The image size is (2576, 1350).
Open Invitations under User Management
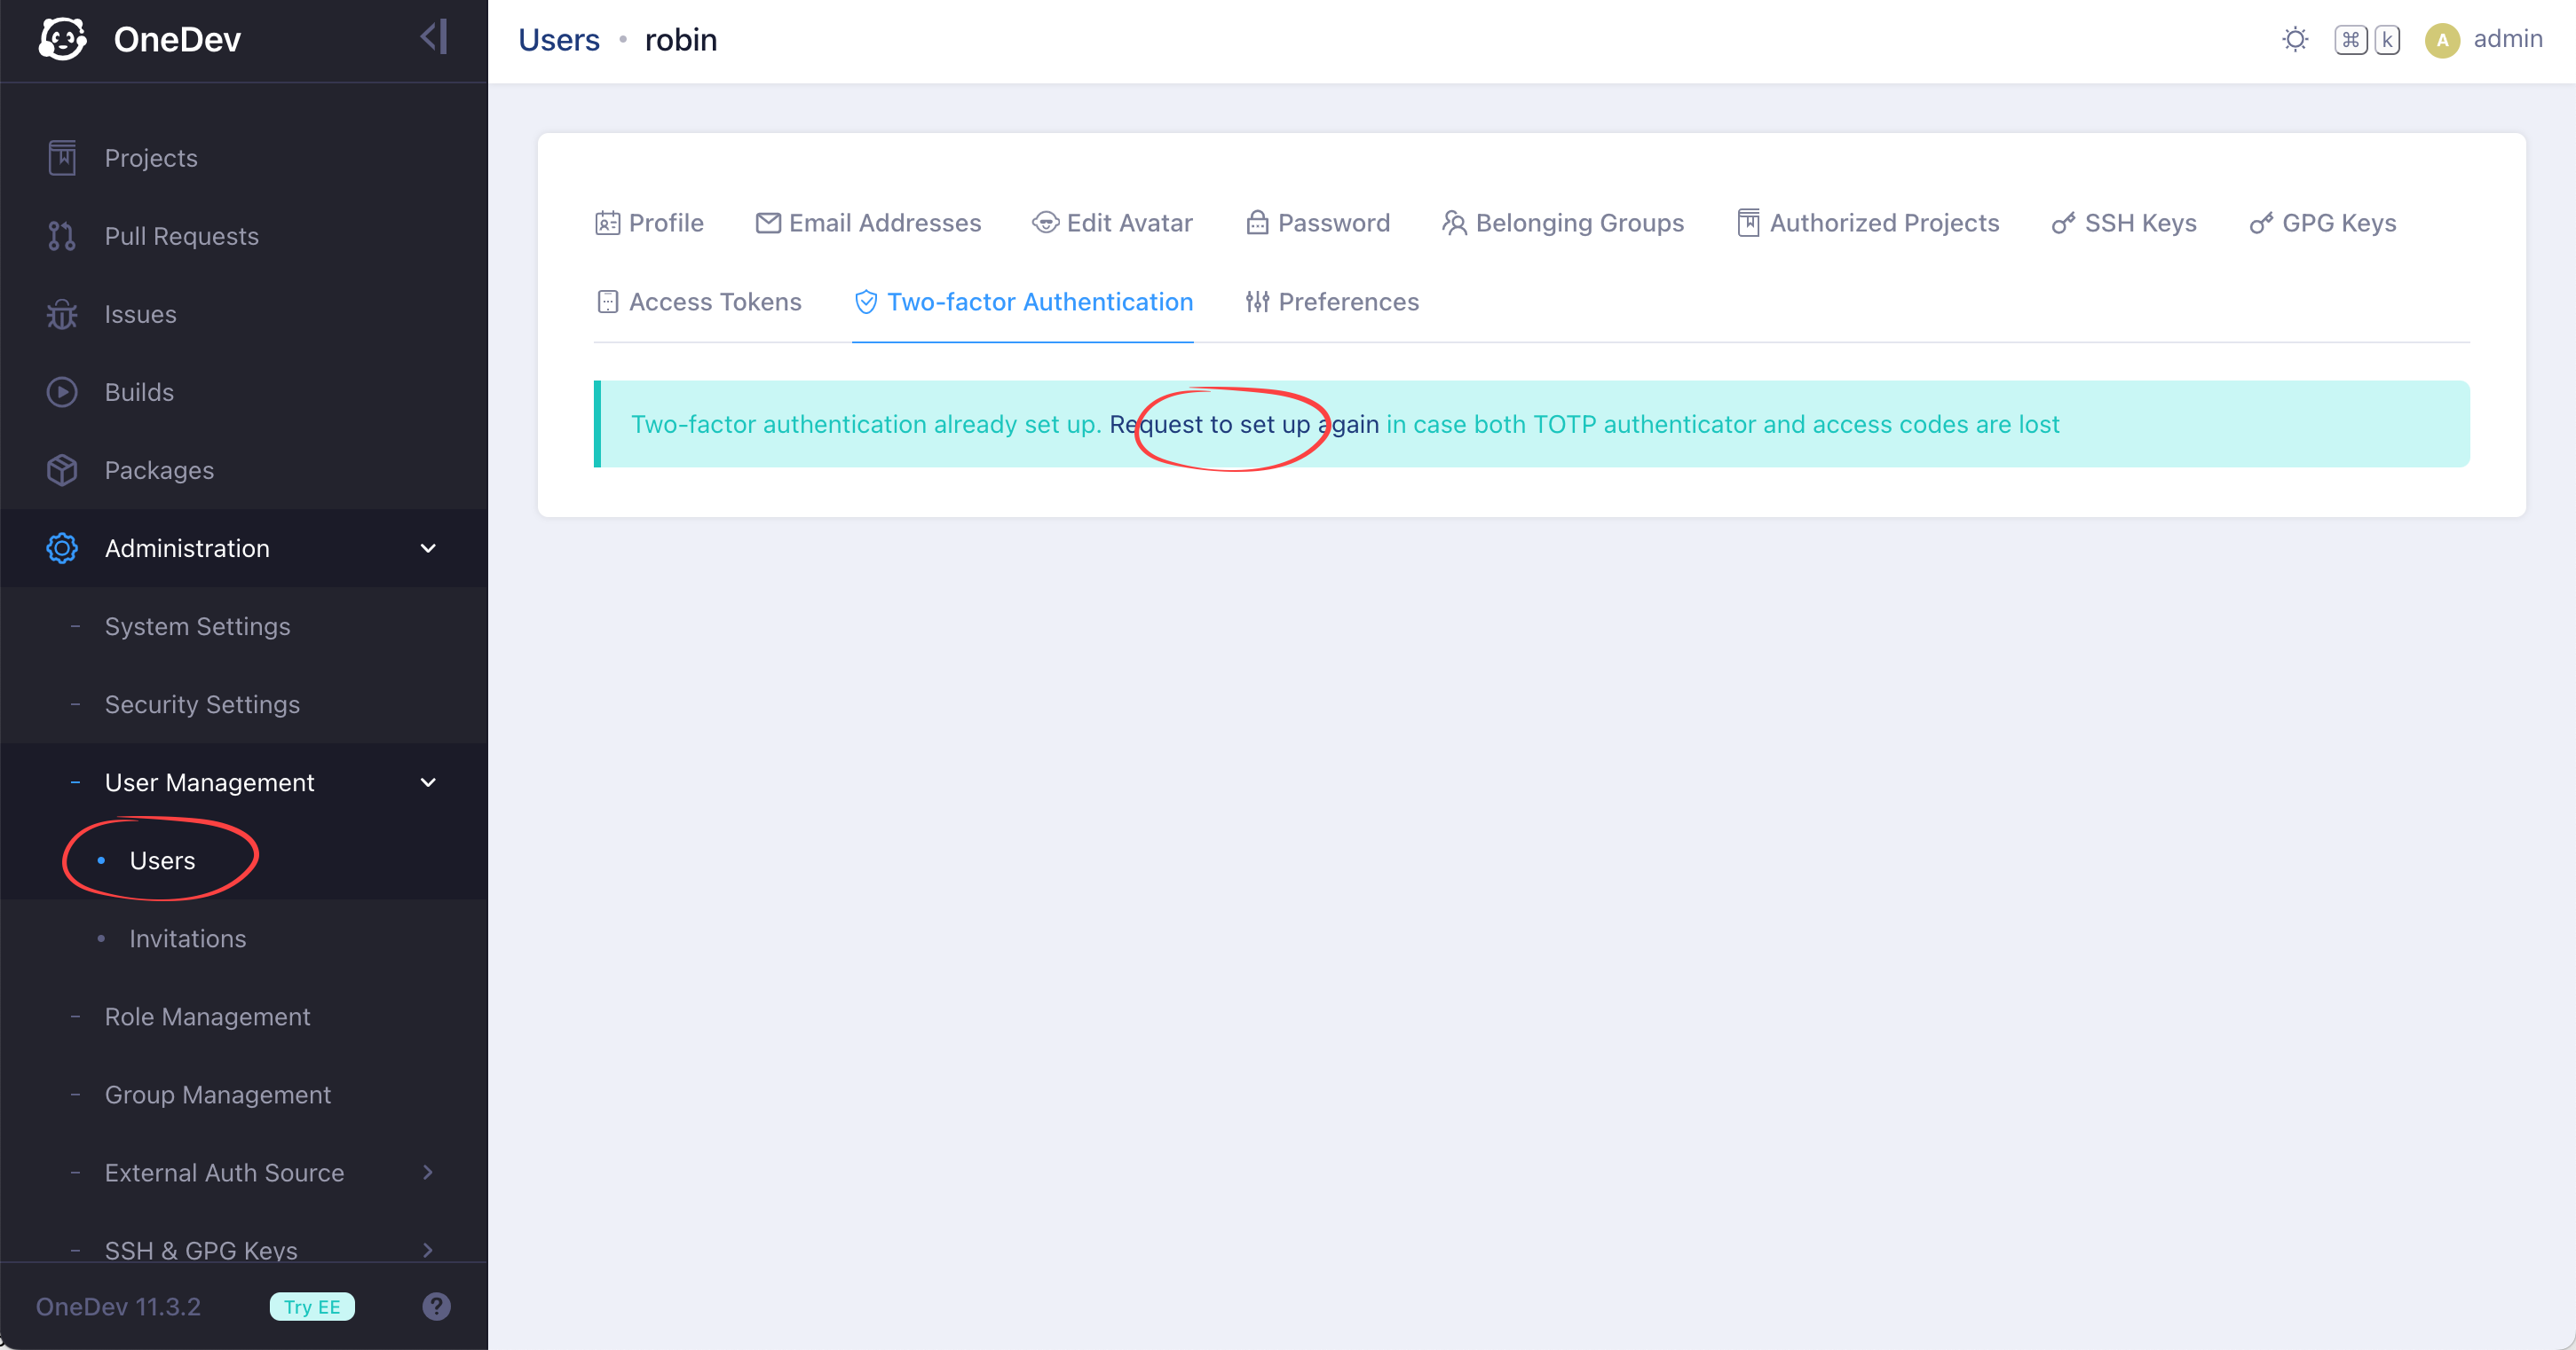click(187, 938)
